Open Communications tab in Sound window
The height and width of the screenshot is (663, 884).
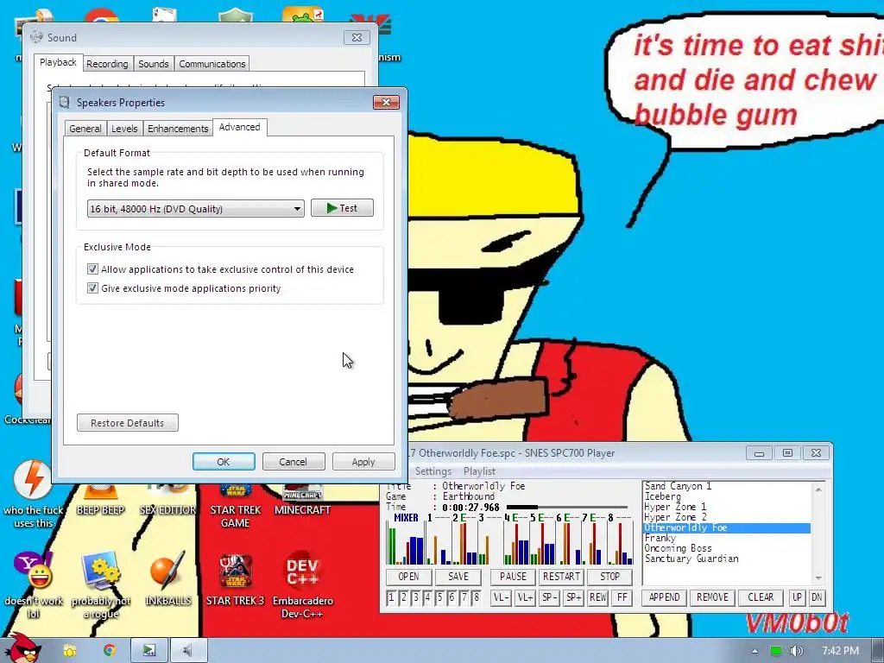212,64
